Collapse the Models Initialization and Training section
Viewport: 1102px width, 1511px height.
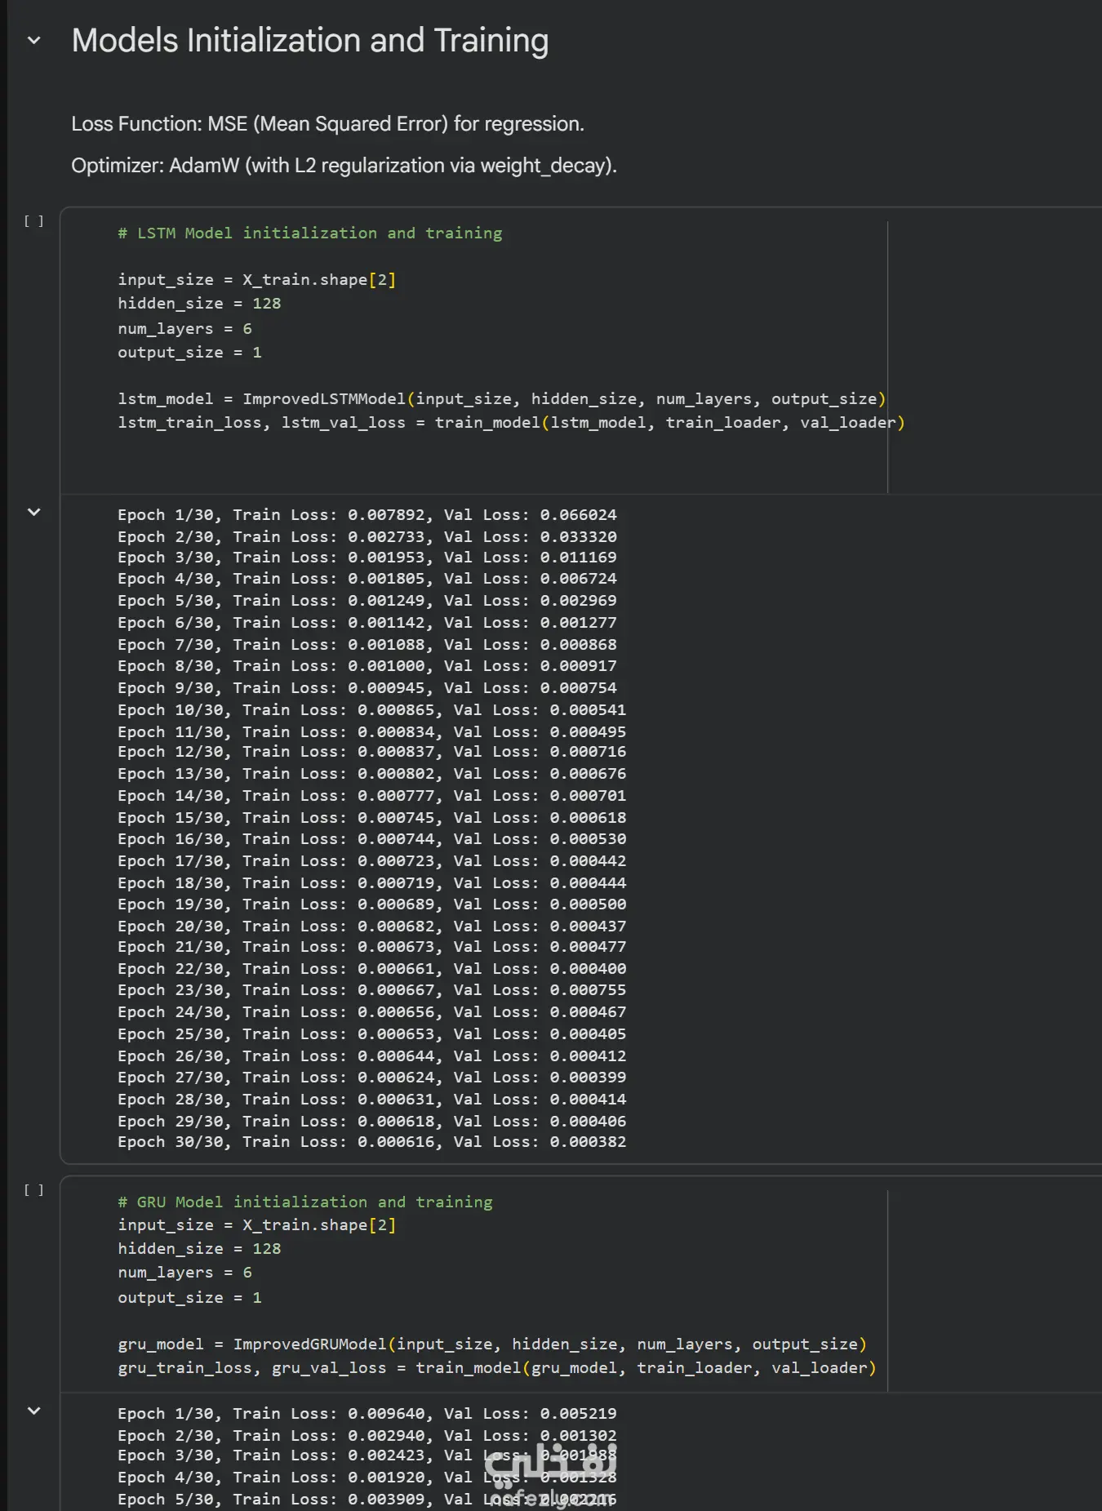[34, 40]
